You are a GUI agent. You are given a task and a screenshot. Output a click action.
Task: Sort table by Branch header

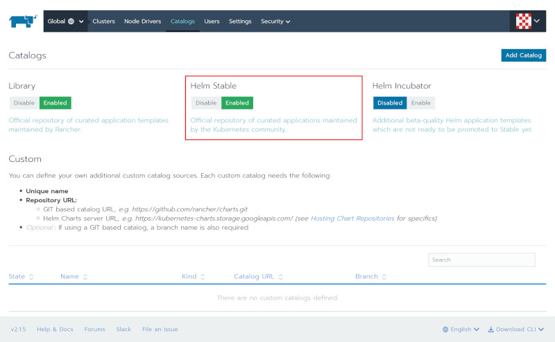367,276
